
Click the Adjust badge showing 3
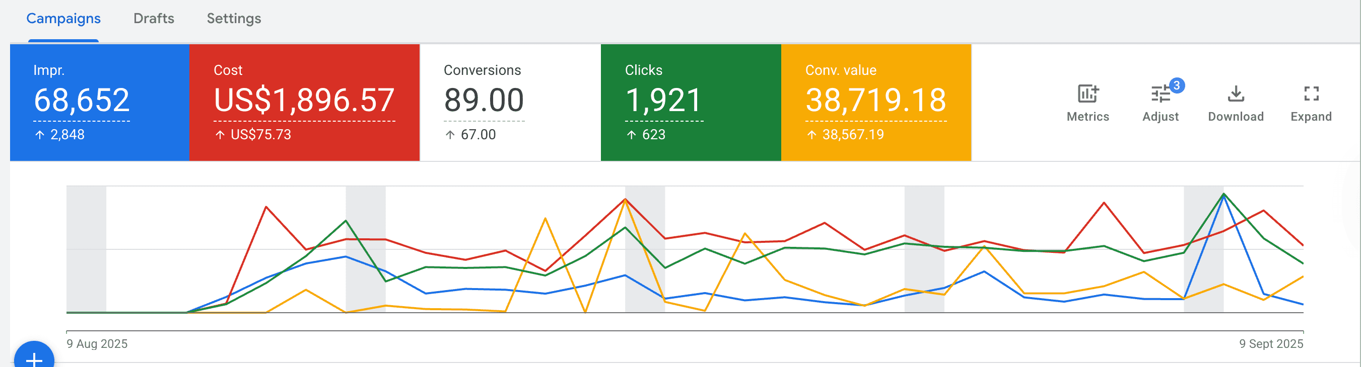click(x=1177, y=85)
